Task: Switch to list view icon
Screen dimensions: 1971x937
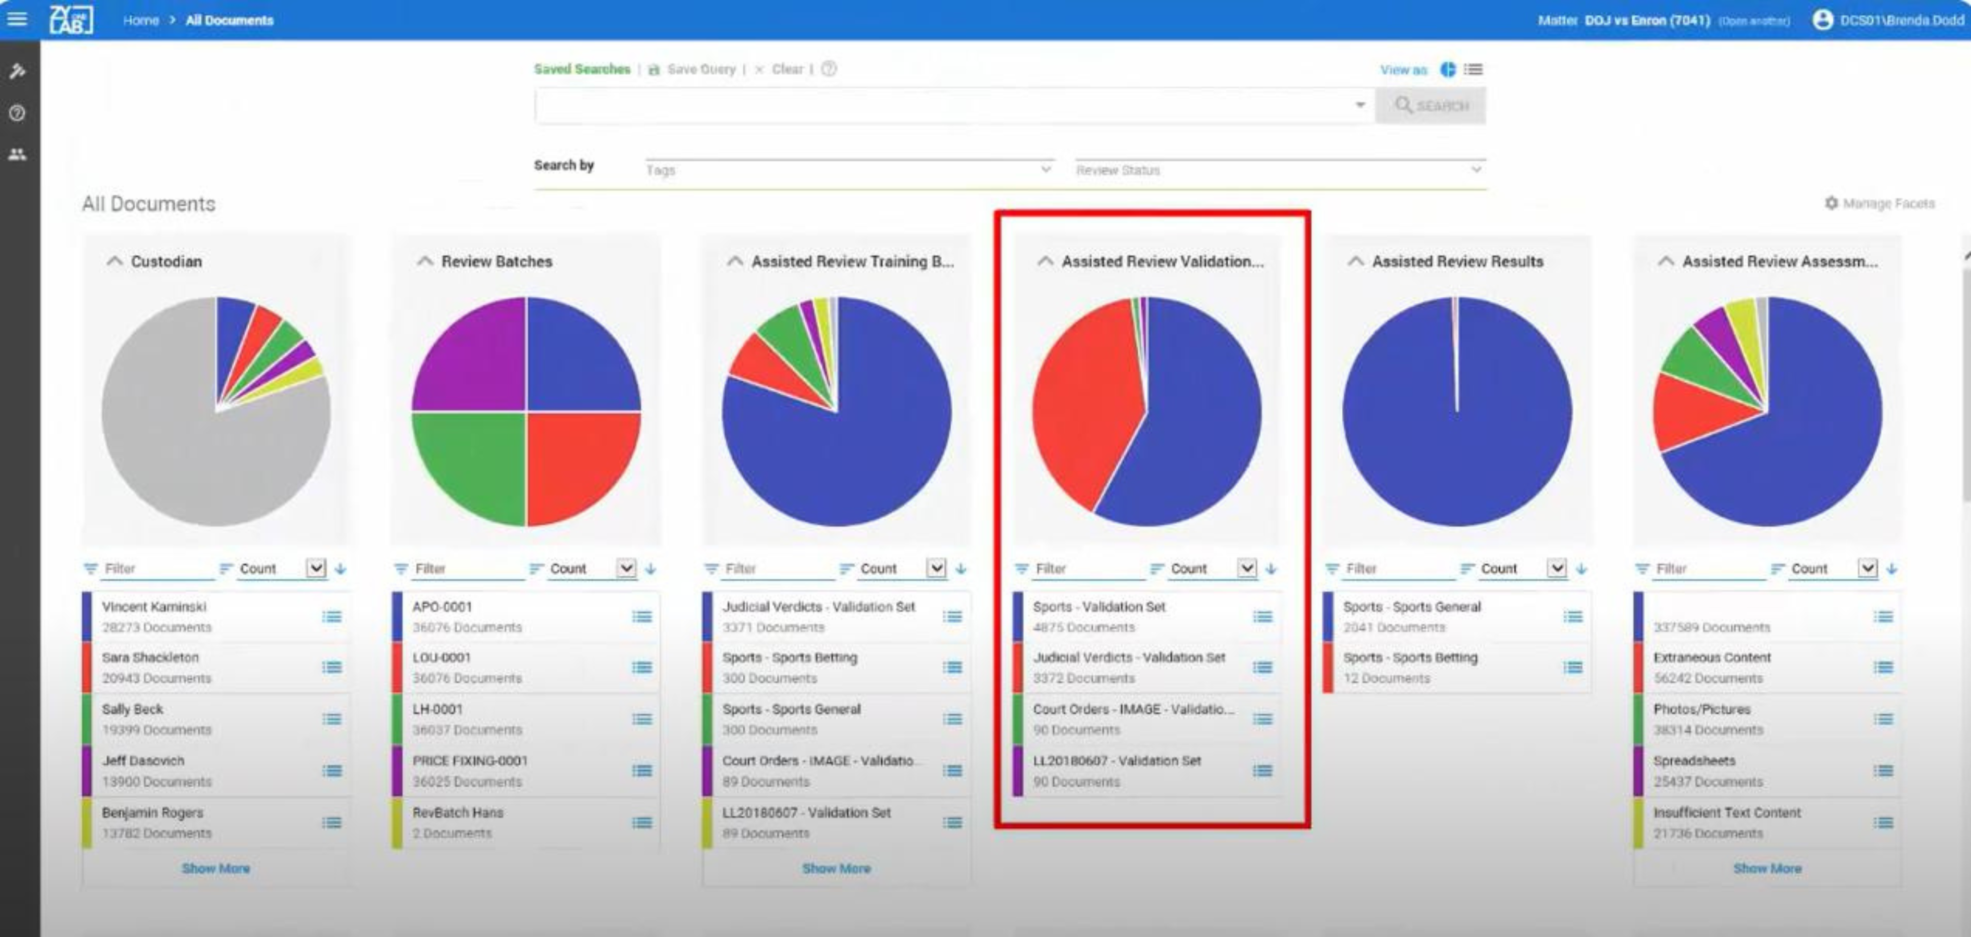Action: click(1473, 69)
